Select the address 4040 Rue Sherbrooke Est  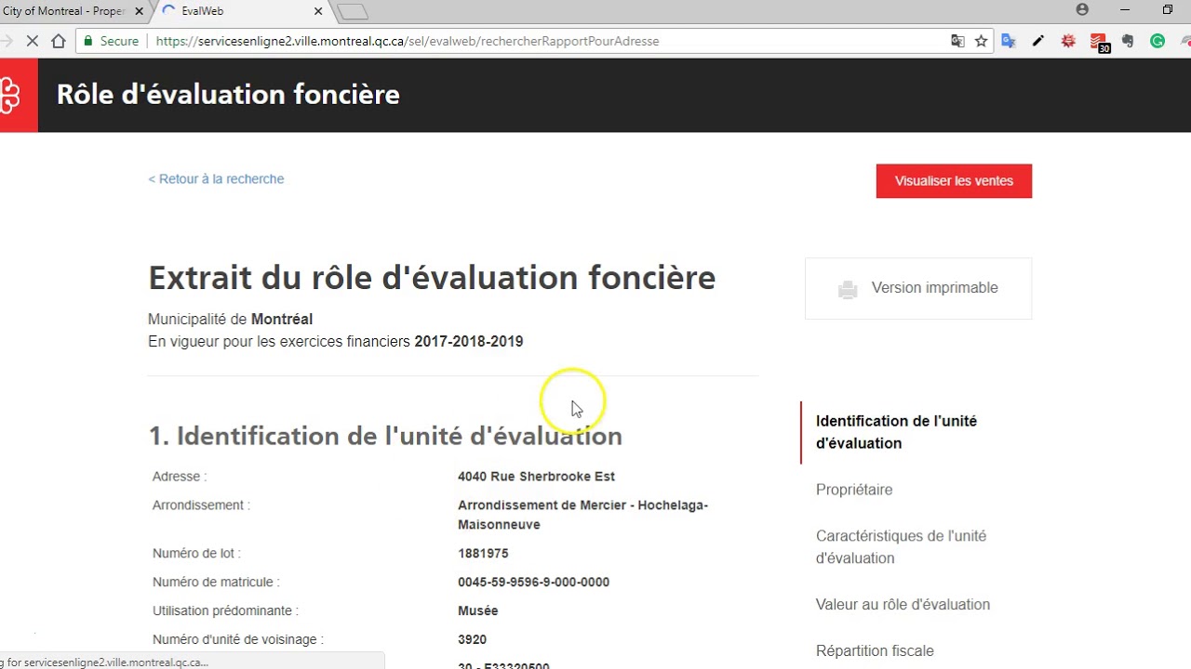536,477
